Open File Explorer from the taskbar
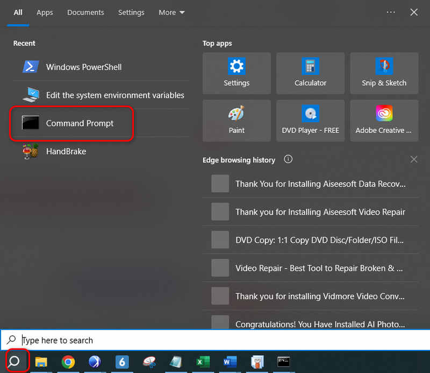 [41, 362]
